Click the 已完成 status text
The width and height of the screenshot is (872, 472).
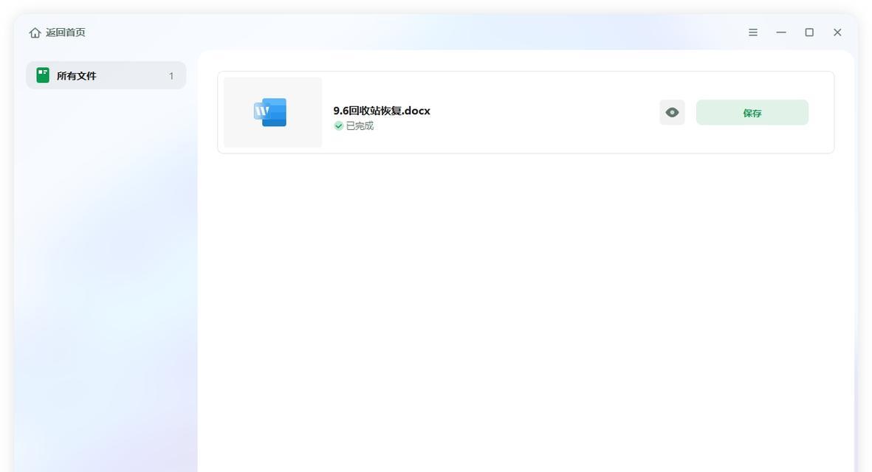[x=360, y=126]
